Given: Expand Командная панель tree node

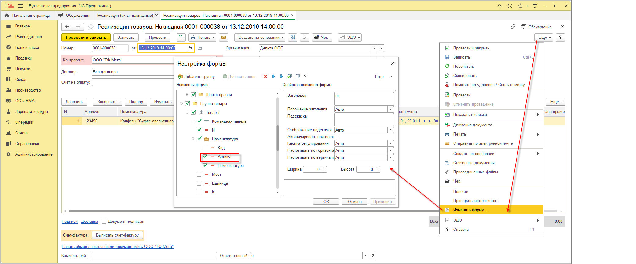Looking at the screenshot, I should coord(193,121).
